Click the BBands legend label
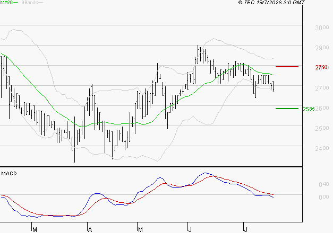333x233 pixels. (30, 3)
